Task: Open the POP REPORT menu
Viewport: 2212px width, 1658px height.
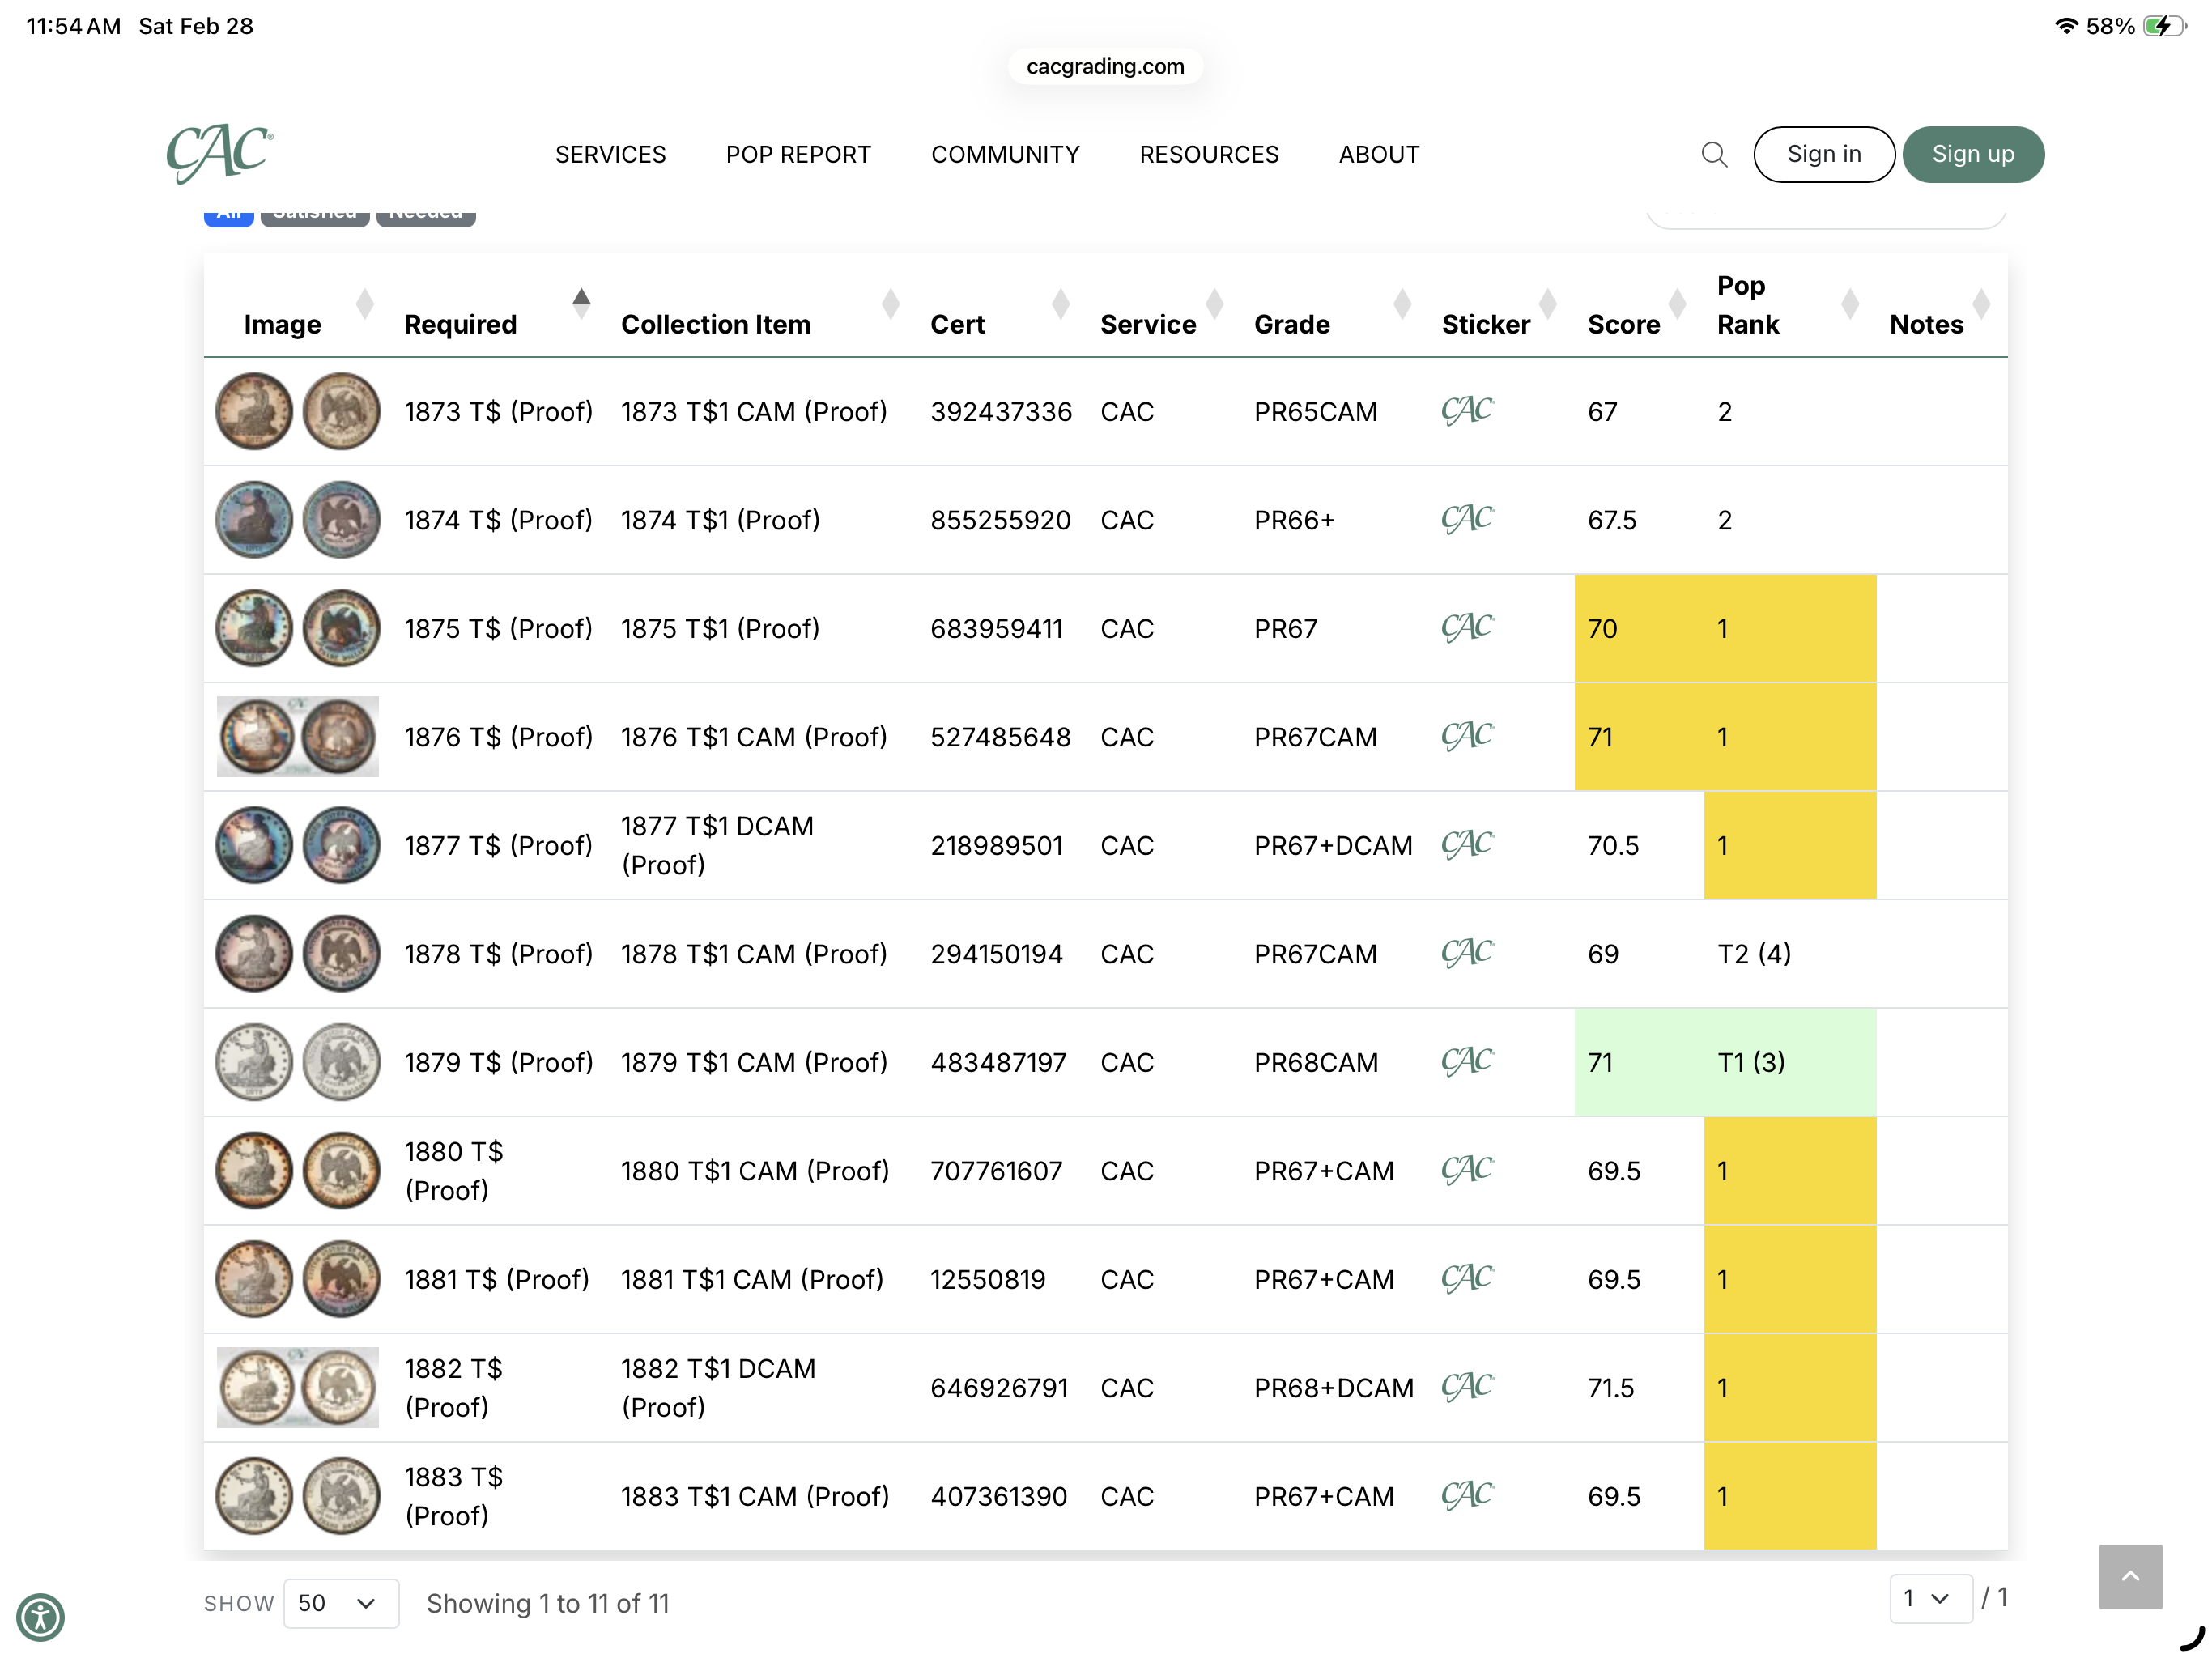Action: tap(798, 155)
